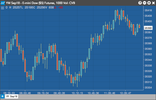This screenshot has height=100, width=156.
Task: Click the minus icon in title bar
Action: [x=145, y=3]
